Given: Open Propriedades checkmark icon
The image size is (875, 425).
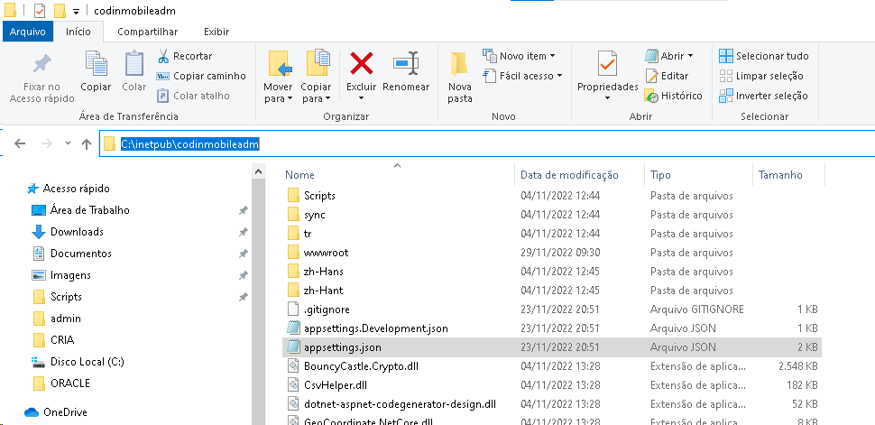Looking at the screenshot, I should (x=607, y=64).
